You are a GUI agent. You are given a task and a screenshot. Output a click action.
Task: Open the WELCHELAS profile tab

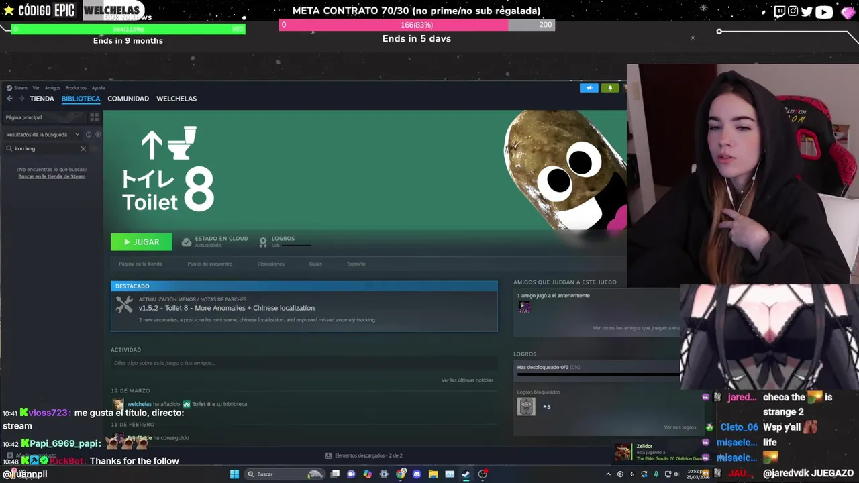click(176, 99)
